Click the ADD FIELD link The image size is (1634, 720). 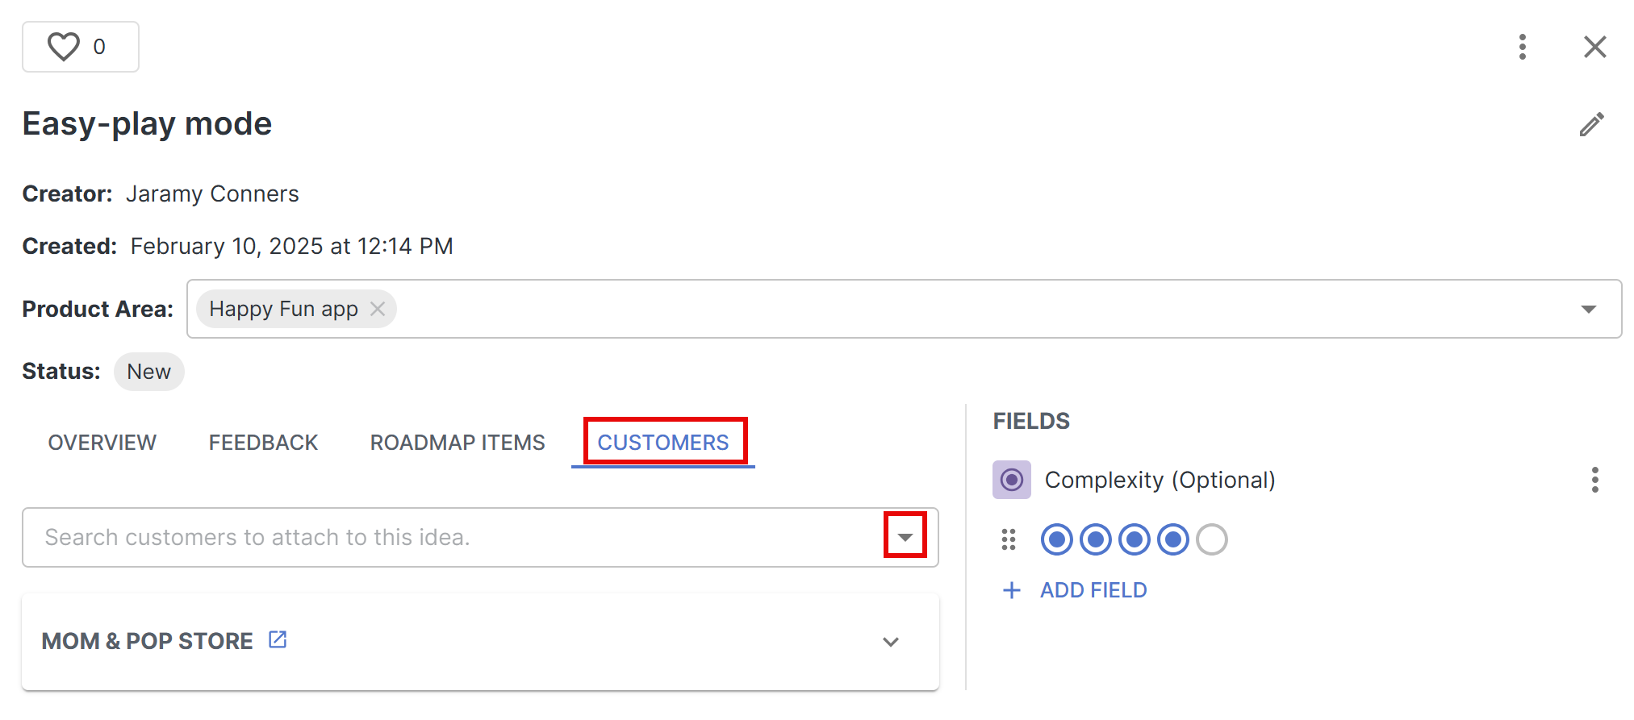[x=1093, y=589]
